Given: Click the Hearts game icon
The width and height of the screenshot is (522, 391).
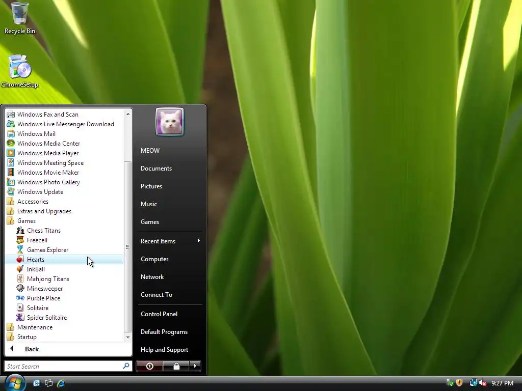Looking at the screenshot, I should point(20,259).
